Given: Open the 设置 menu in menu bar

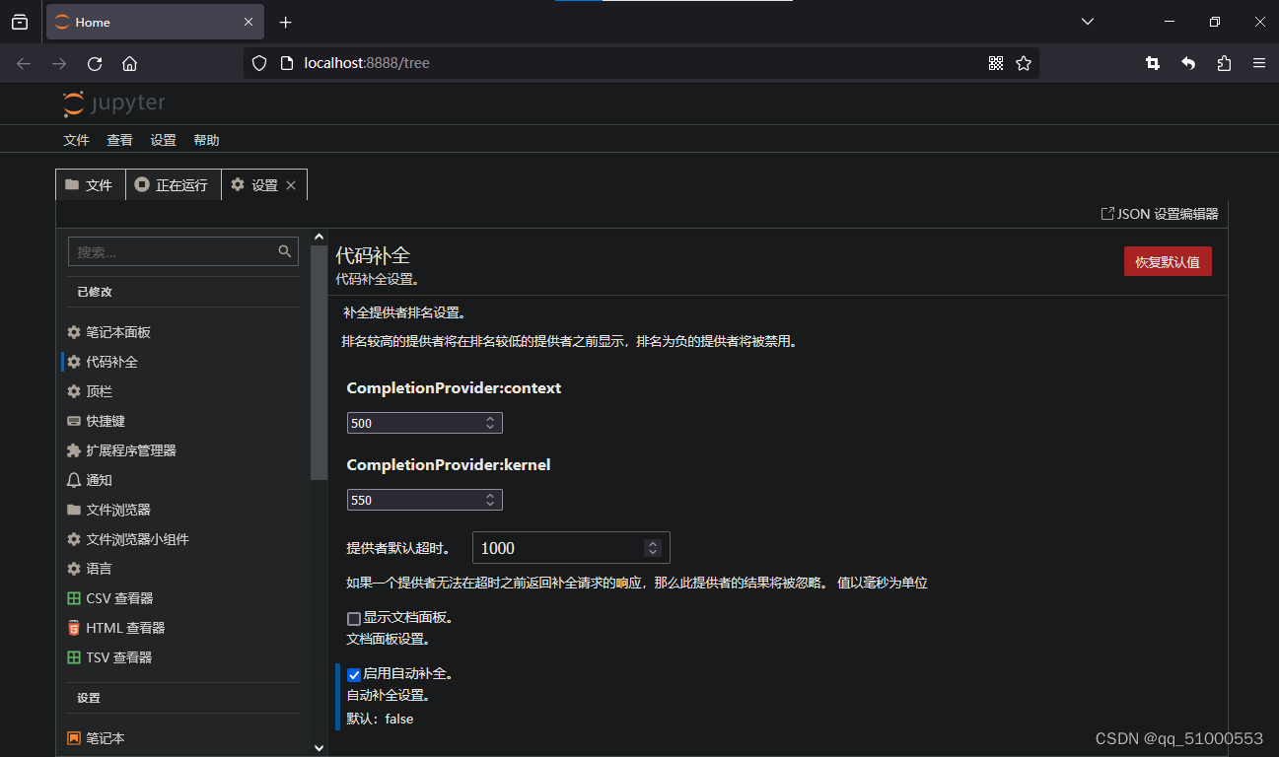Looking at the screenshot, I should pyautogui.click(x=164, y=140).
